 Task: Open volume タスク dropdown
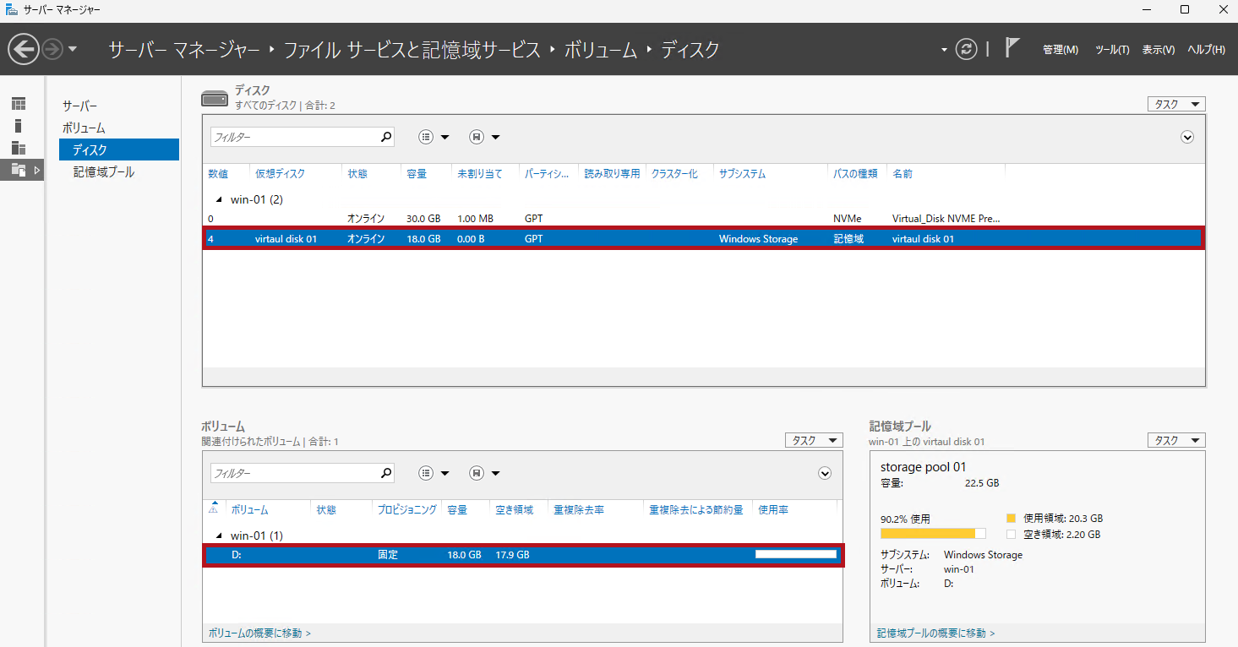tap(814, 440)
